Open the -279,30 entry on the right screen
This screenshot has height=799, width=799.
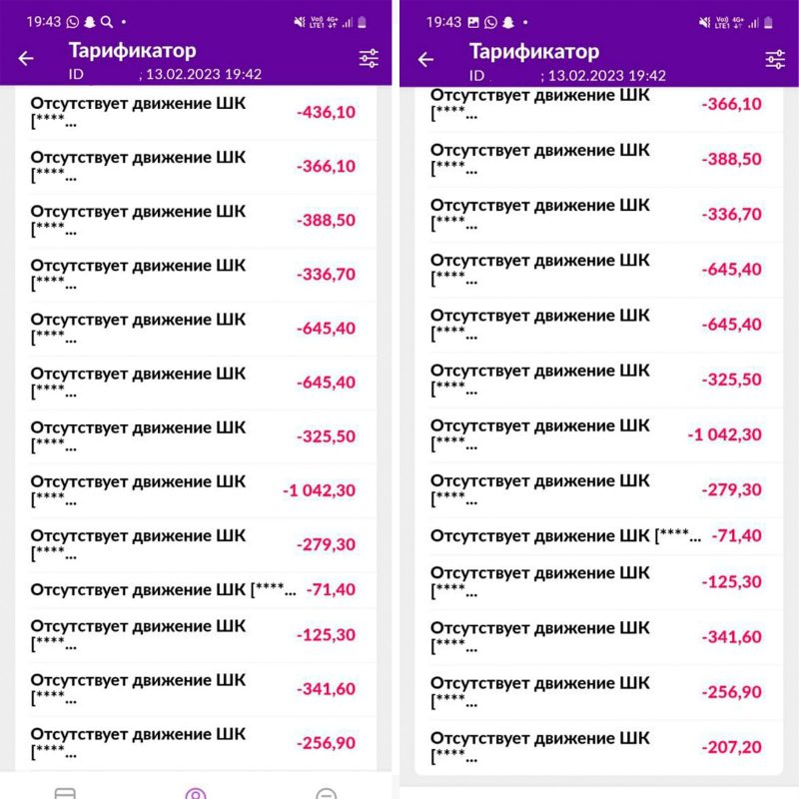pyautogui.click(x=599, y=489)
